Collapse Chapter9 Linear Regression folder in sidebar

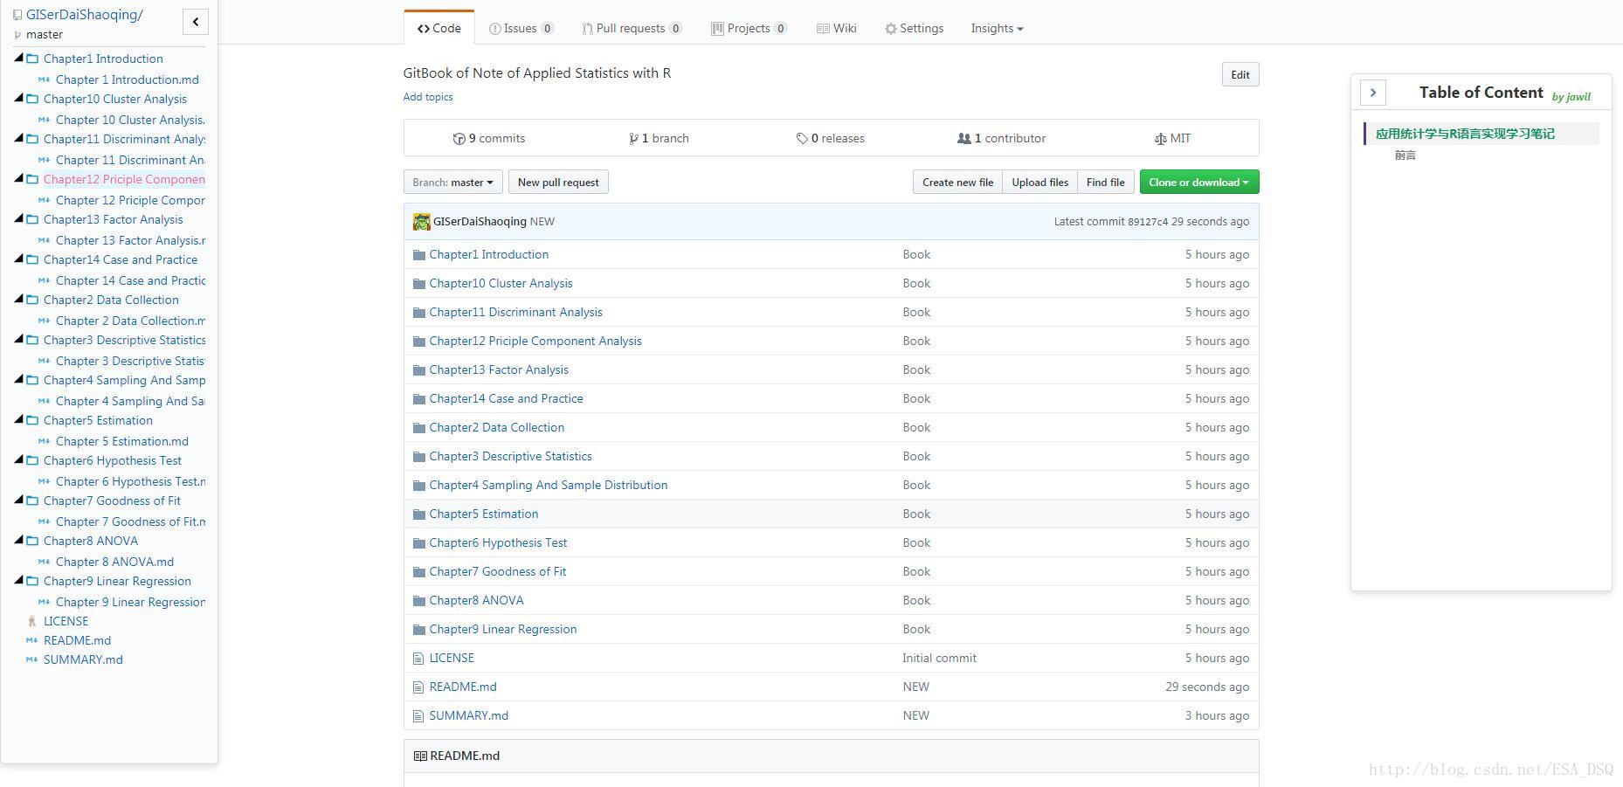19,580
